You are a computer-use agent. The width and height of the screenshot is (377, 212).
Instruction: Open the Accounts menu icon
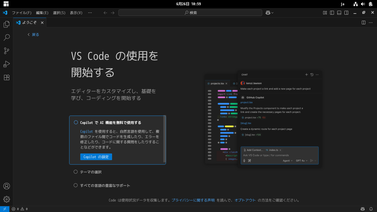point(6,186)
